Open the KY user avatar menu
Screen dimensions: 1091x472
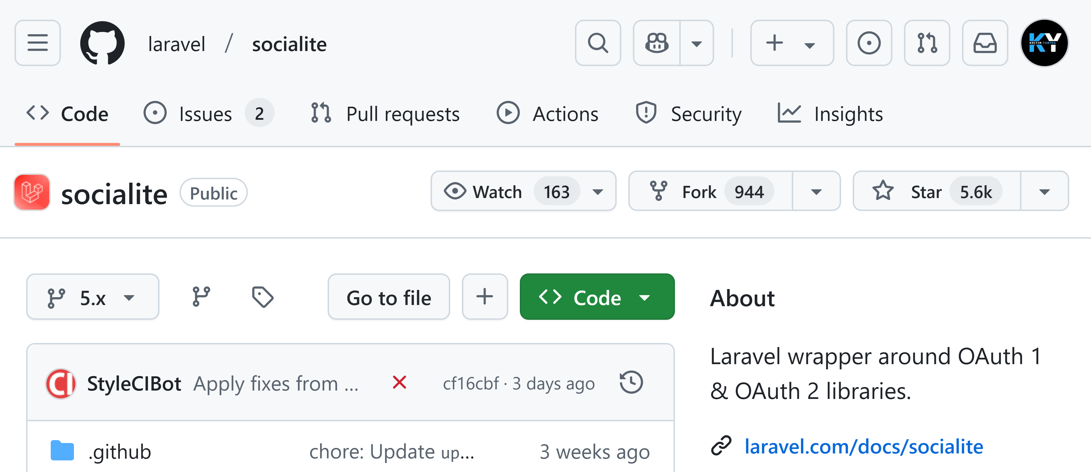point(1044,43)
